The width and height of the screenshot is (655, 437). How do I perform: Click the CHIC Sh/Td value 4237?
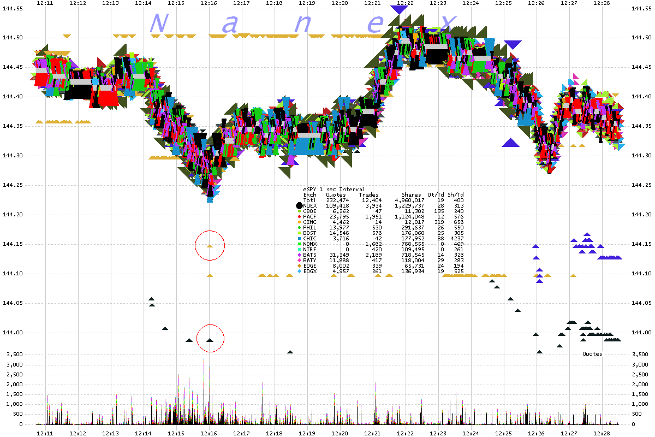[457, 238]
